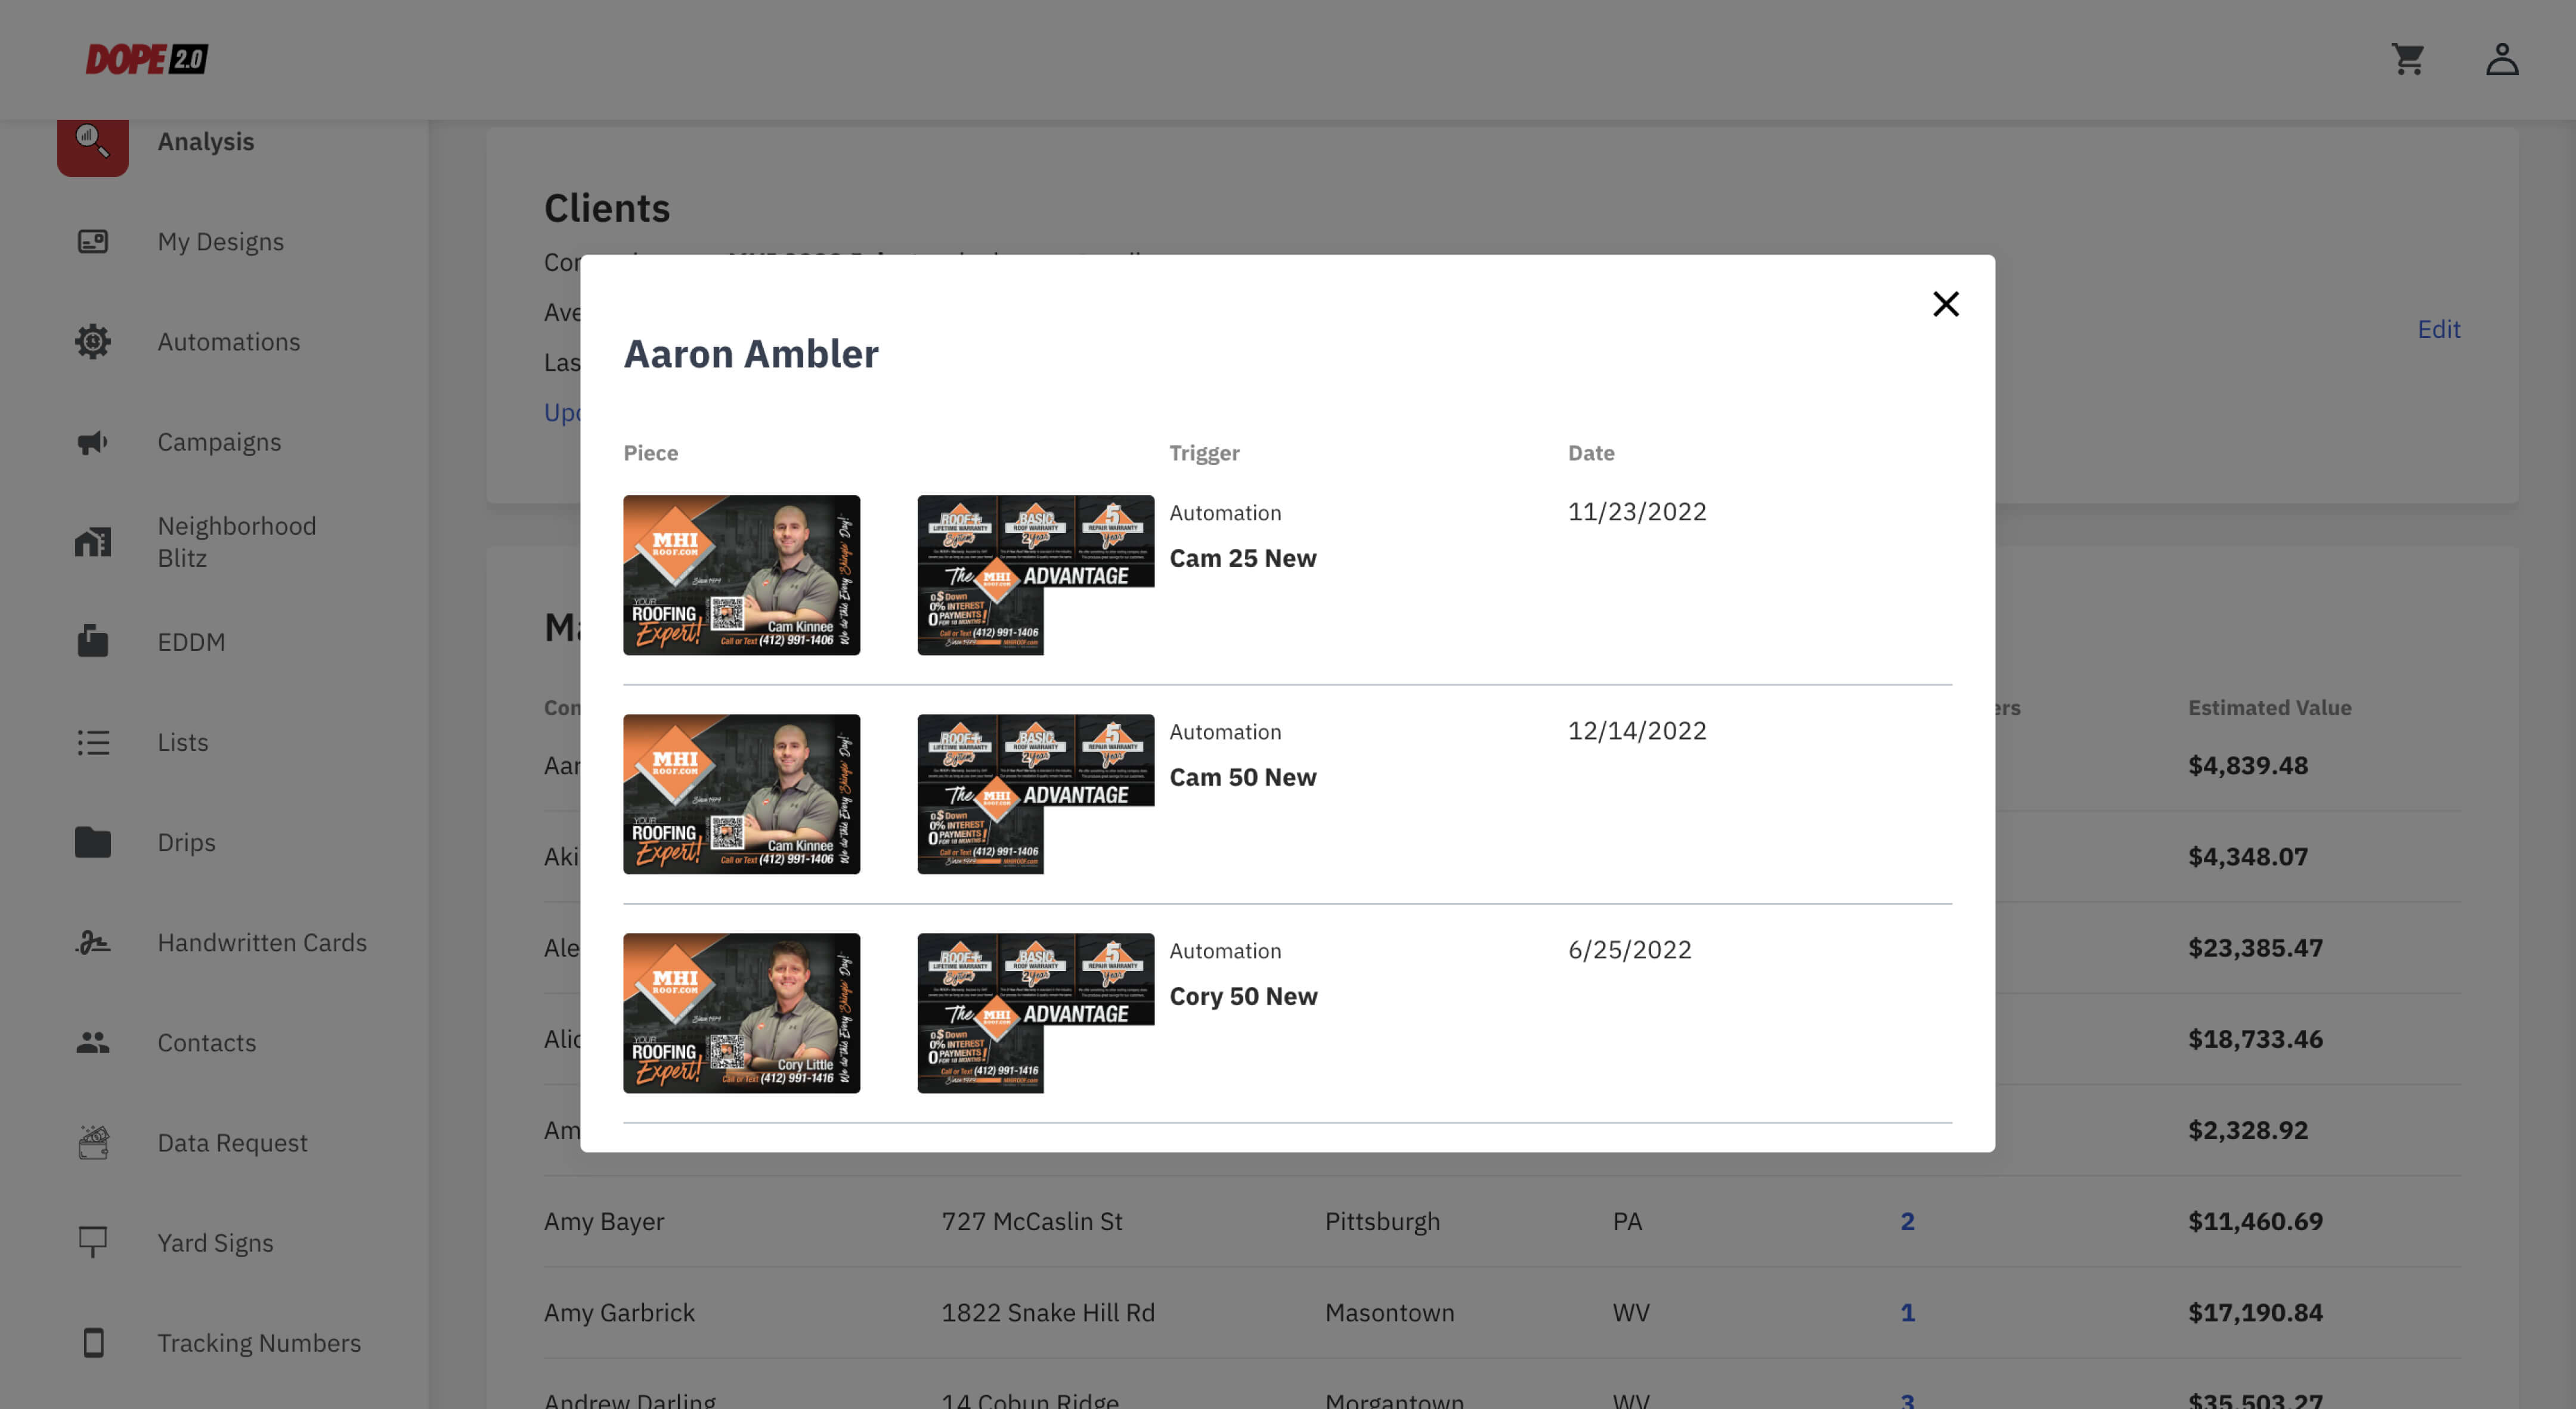2576x1409 pixels.
Task: Open Neighborhood Blitz
Action: [237, 542]
